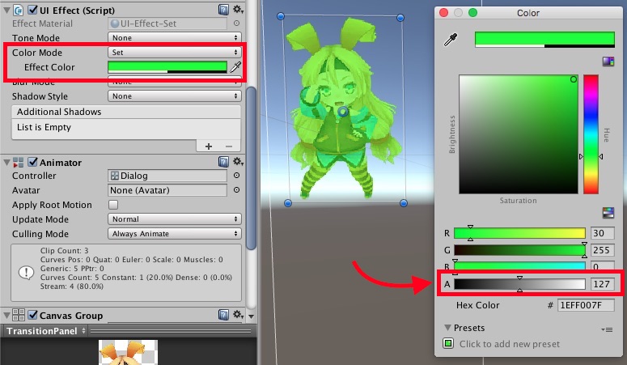
Task: Disable the UI Effect script checkbox
Action: tap(32, 10)
